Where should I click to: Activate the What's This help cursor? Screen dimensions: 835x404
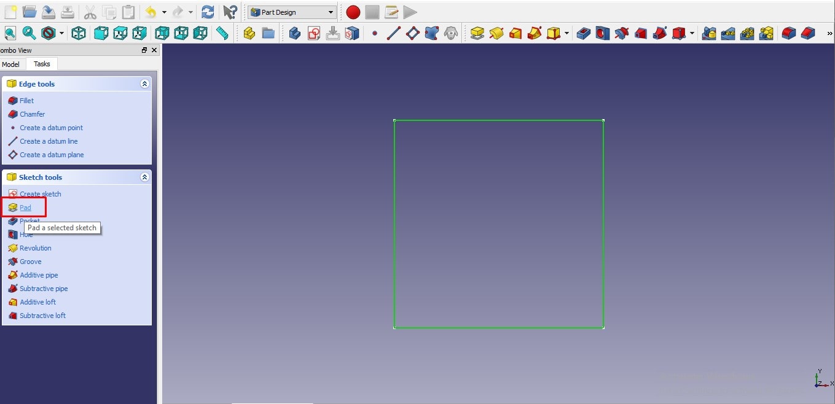coord(230,12)
